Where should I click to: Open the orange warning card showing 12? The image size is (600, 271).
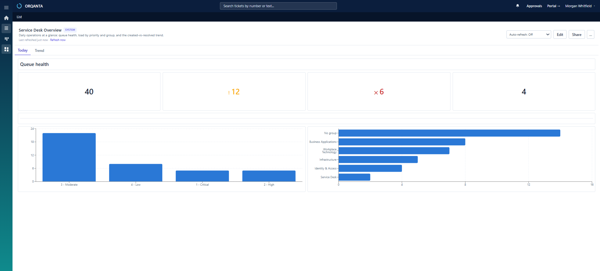tap(234, 92)
